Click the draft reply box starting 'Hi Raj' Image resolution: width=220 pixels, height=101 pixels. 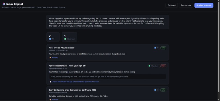click(108, 77)
